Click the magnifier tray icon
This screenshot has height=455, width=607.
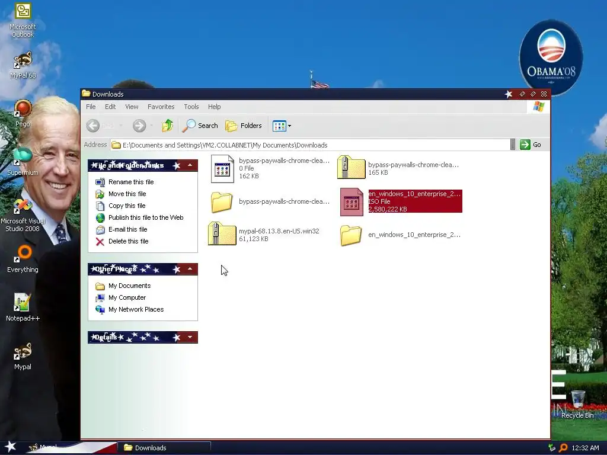pos(563,448)
